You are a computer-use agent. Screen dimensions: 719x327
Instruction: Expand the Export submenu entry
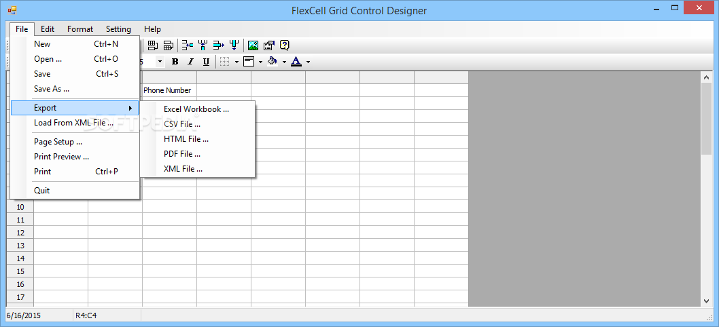tap(75, 108)
